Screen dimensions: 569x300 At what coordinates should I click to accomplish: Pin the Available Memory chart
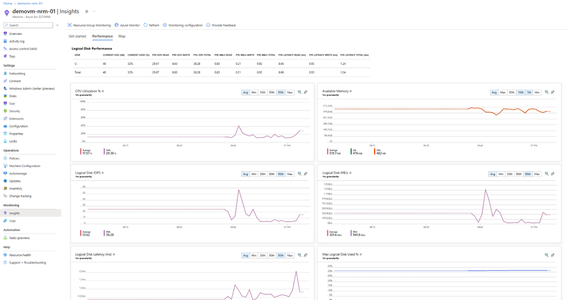click(552, 92)
